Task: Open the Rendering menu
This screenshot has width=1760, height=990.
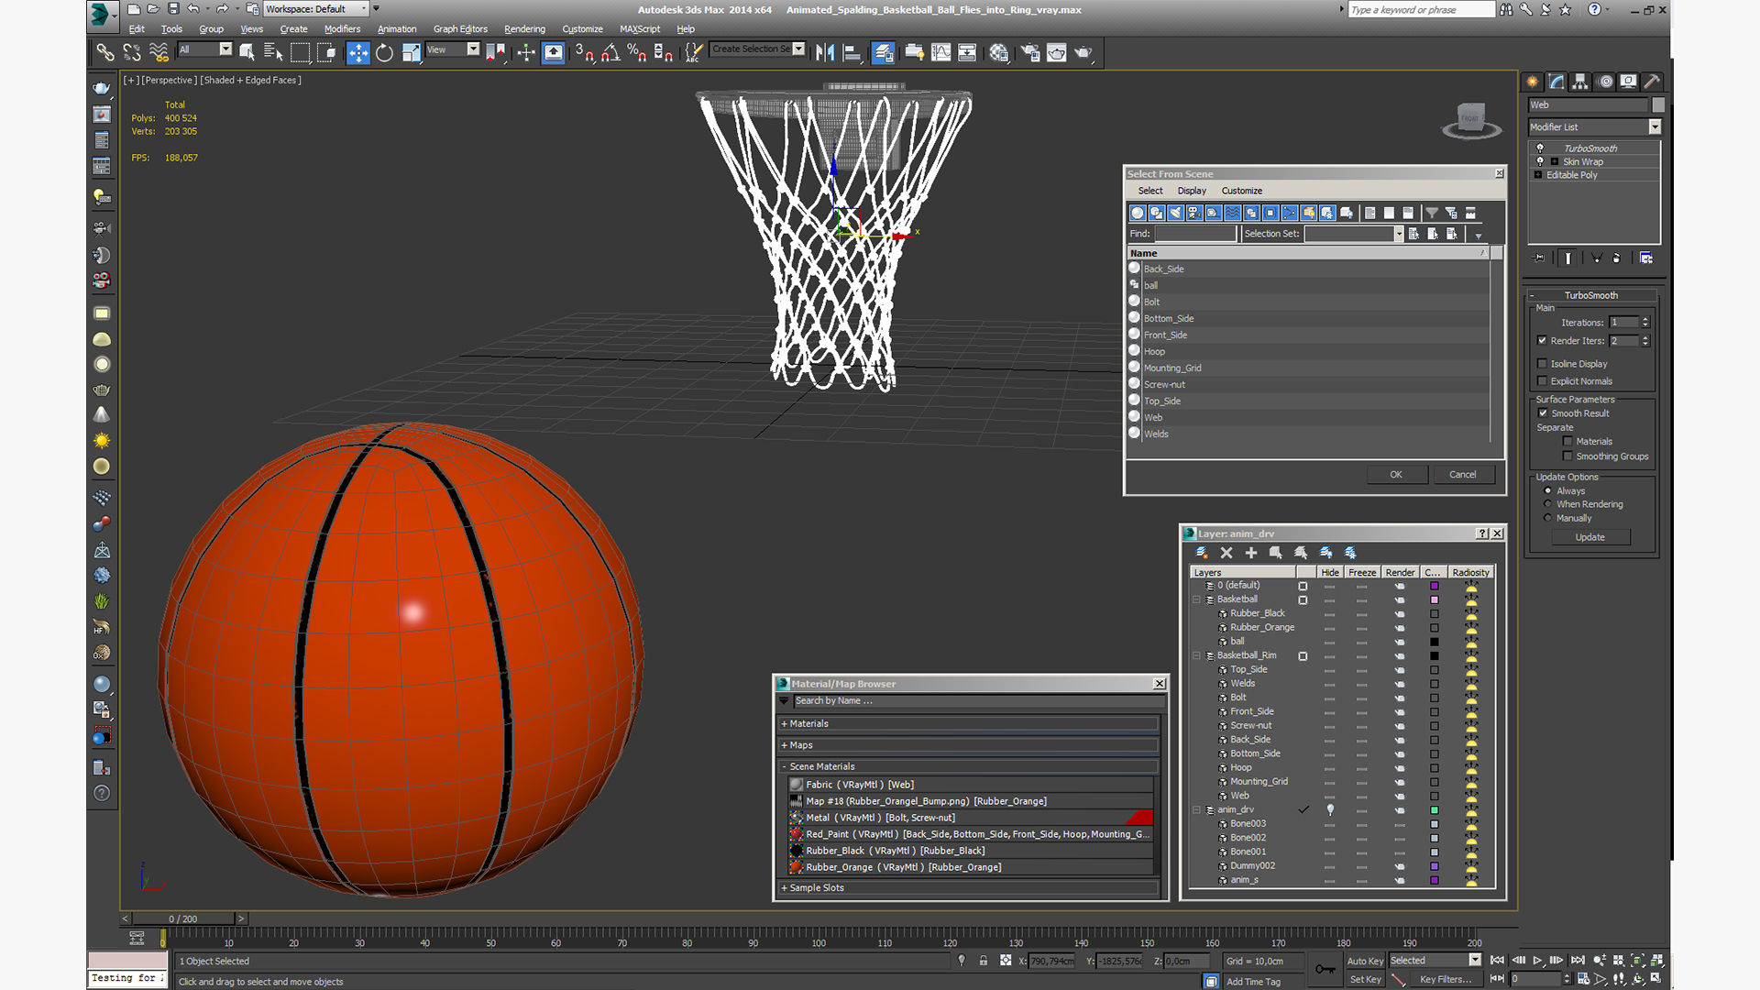Action: click(524, 29)
